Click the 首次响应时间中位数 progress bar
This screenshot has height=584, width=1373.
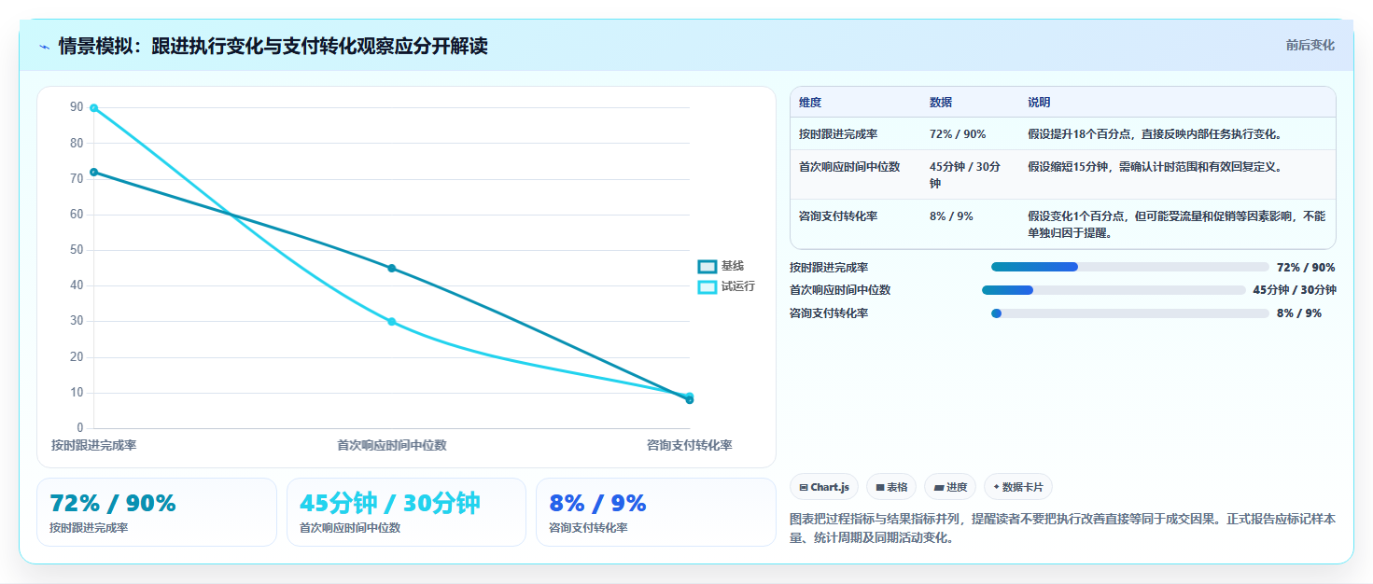point(1114,290)
